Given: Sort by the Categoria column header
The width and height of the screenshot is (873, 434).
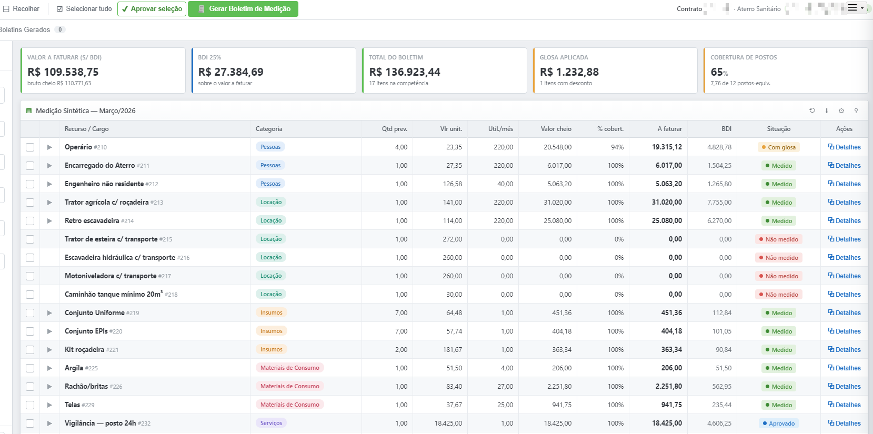Looking at the screenshot, I should click(269, 129).
